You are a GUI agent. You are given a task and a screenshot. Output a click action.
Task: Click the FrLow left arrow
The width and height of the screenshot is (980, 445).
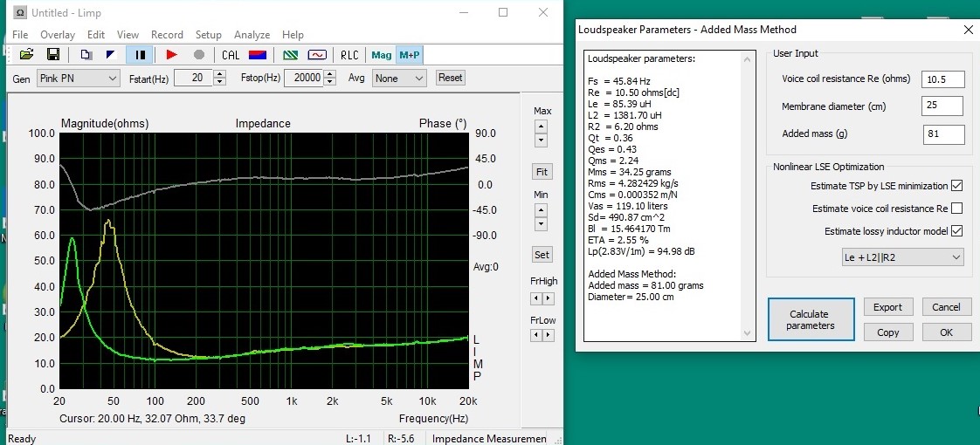pos(535,336)
